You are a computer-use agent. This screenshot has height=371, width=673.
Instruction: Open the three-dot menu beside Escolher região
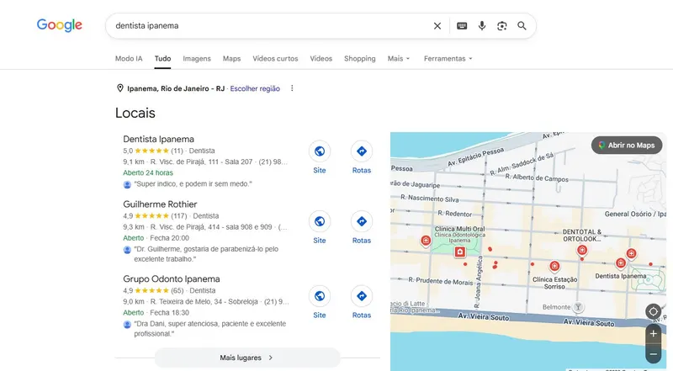pyautogui.click(x=292, y=88)
